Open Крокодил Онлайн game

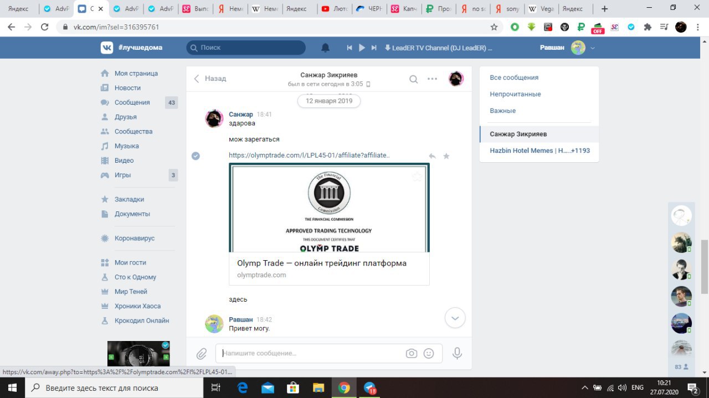pyautogui.click(x=142, y=321)
